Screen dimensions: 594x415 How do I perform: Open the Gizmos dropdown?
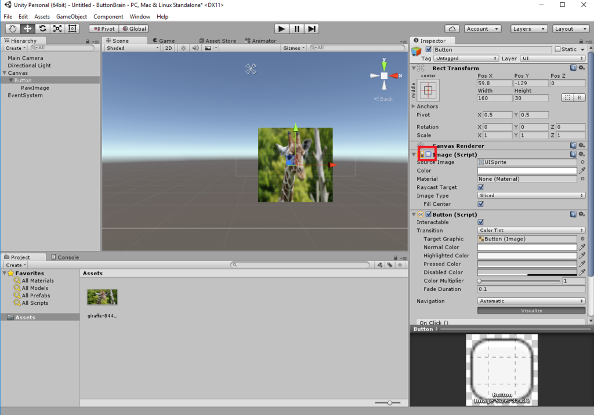click(294, 48)
